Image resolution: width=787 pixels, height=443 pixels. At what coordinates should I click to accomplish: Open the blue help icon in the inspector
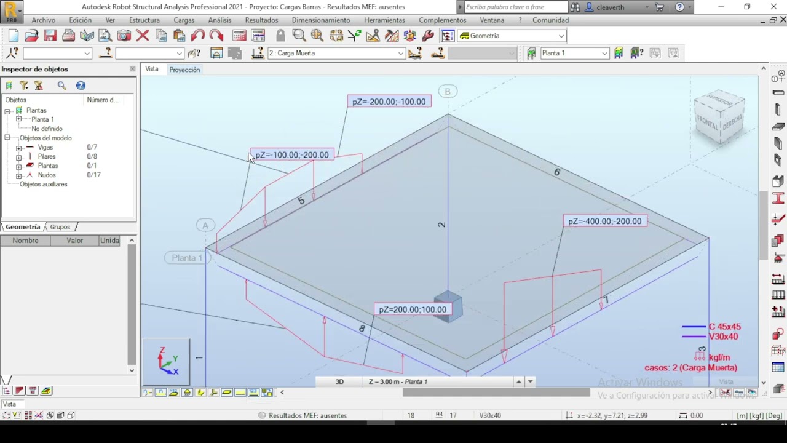click(81, 86)
